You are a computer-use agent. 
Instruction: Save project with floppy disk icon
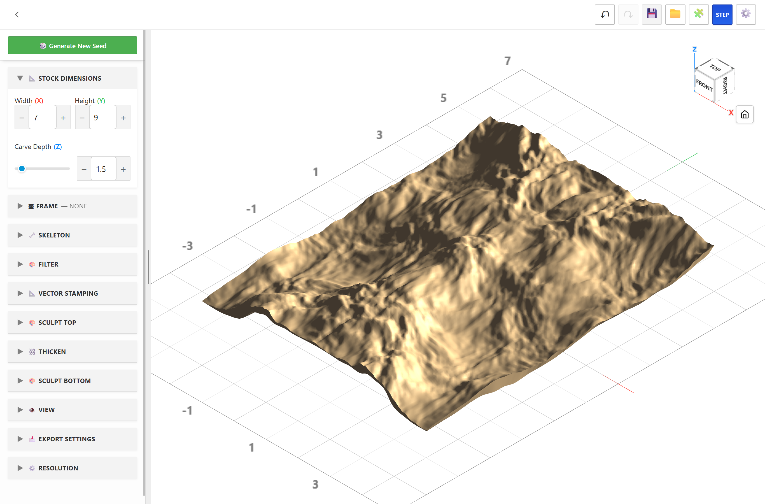[652, 15]
